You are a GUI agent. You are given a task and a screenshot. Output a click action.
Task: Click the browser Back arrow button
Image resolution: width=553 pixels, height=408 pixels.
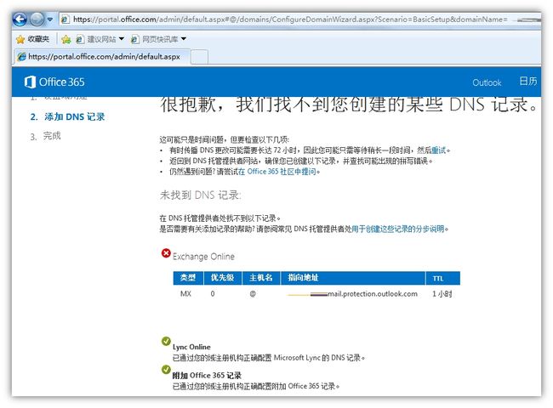[x=20, y=20]
